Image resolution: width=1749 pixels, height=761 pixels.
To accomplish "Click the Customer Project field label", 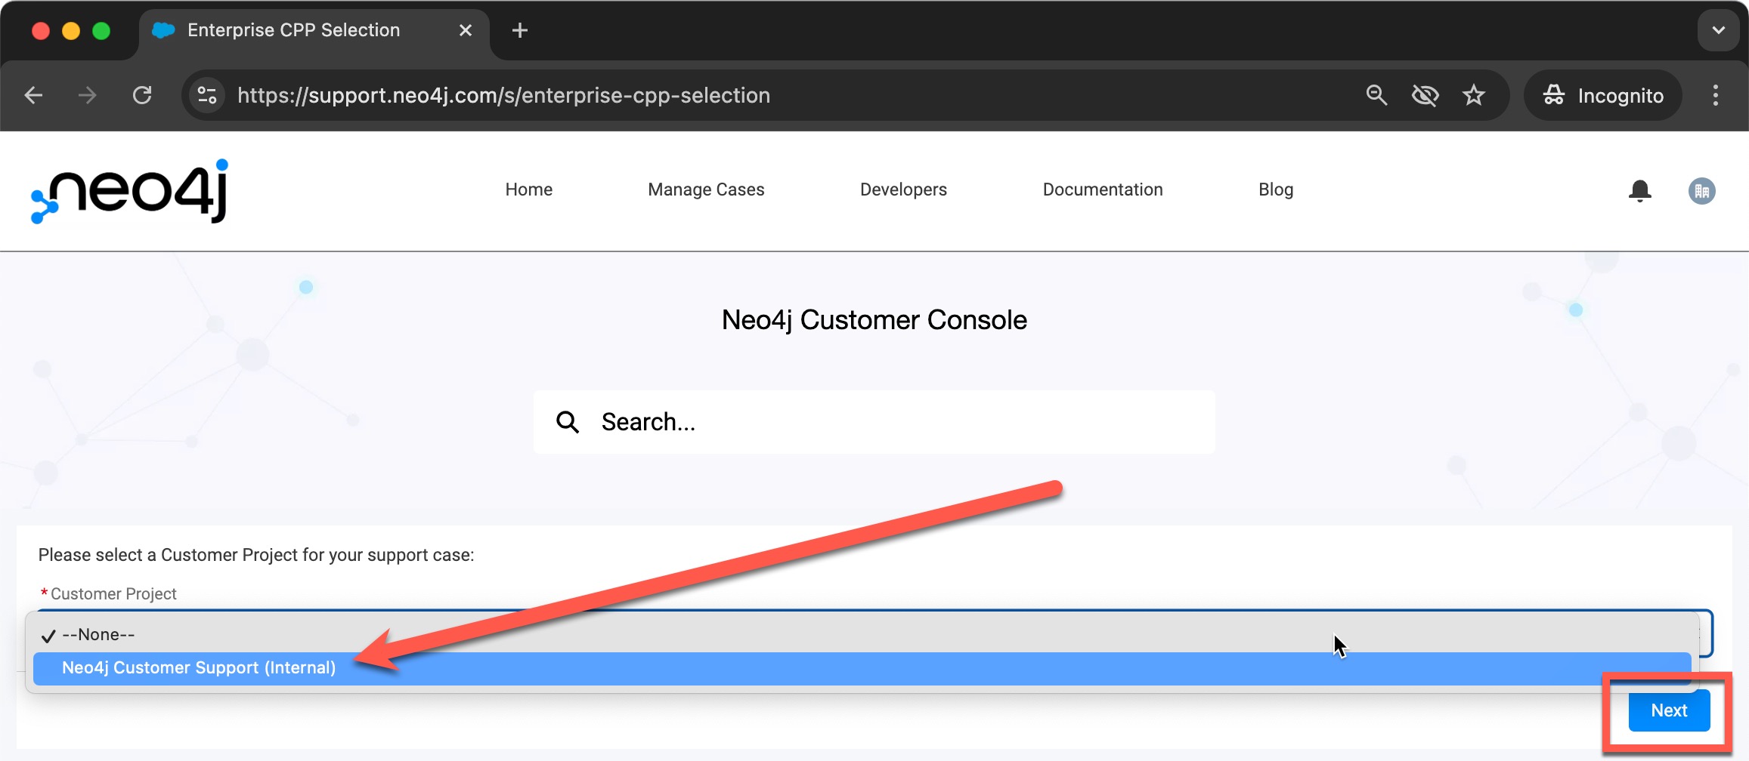I will pos(113,594).
